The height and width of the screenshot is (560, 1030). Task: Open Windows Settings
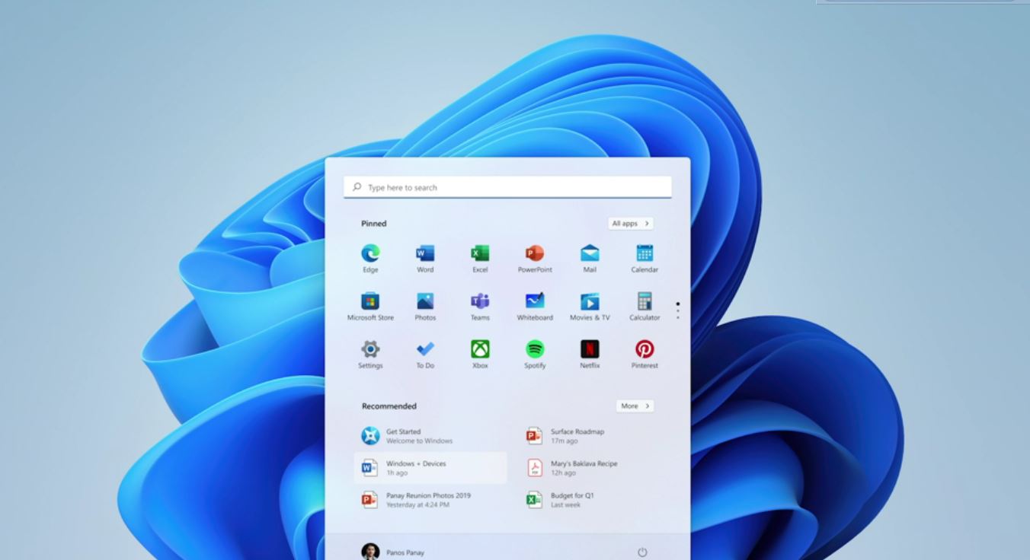click(369, 348)
